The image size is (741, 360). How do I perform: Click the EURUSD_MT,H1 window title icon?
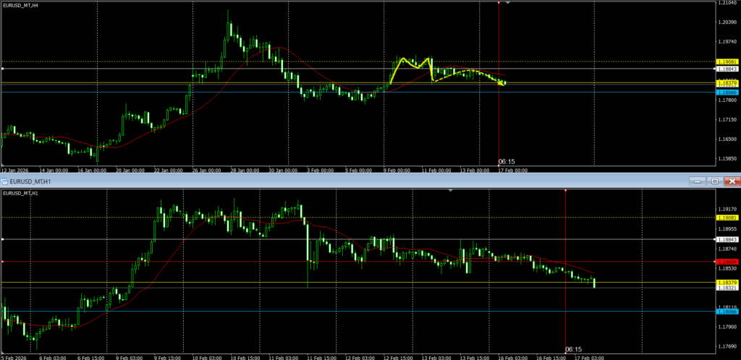4,181
